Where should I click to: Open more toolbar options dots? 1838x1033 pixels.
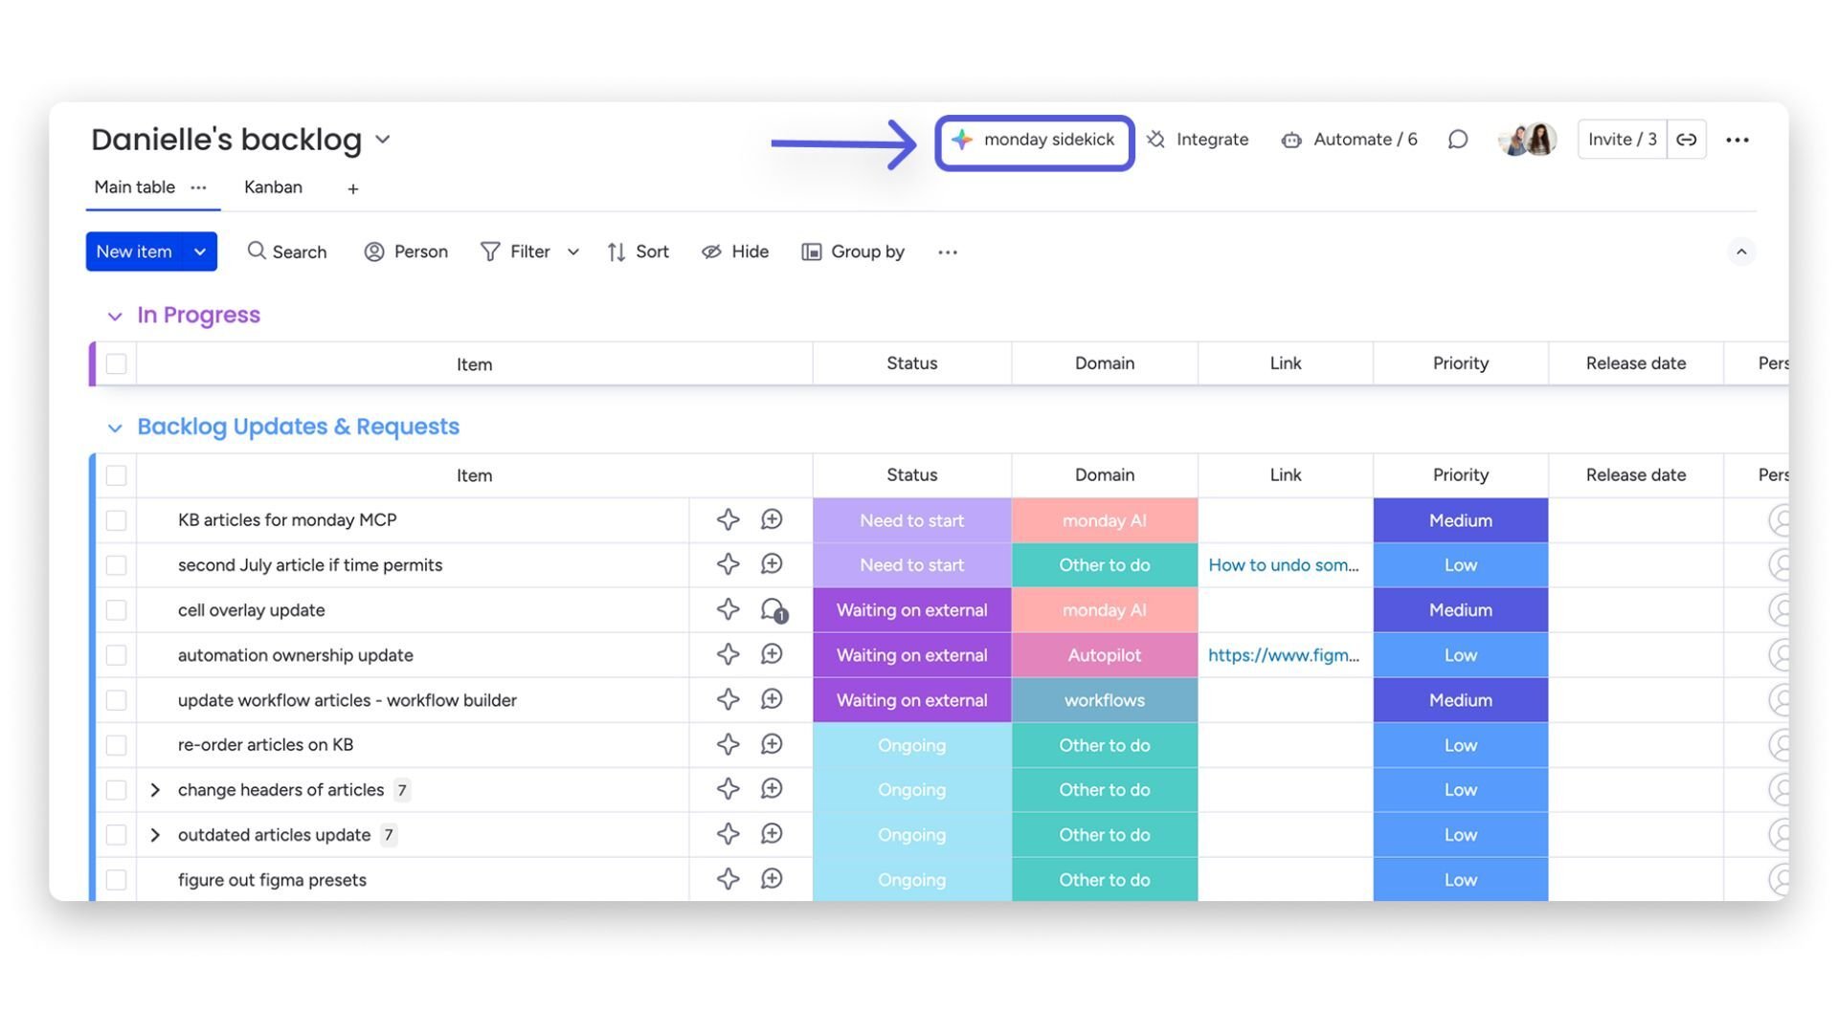(x=948, y=253)
